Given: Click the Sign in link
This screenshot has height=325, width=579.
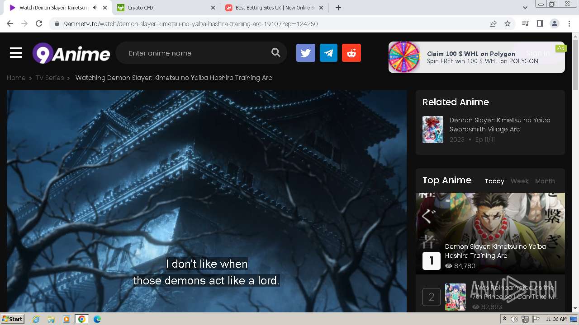Looking at the screenshot, I should 537,53.
